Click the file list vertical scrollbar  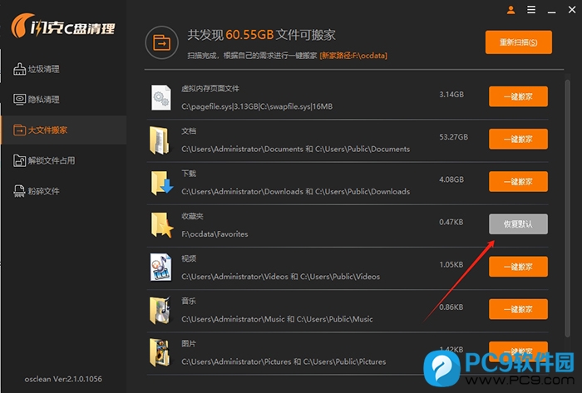(x=567, y=209)
